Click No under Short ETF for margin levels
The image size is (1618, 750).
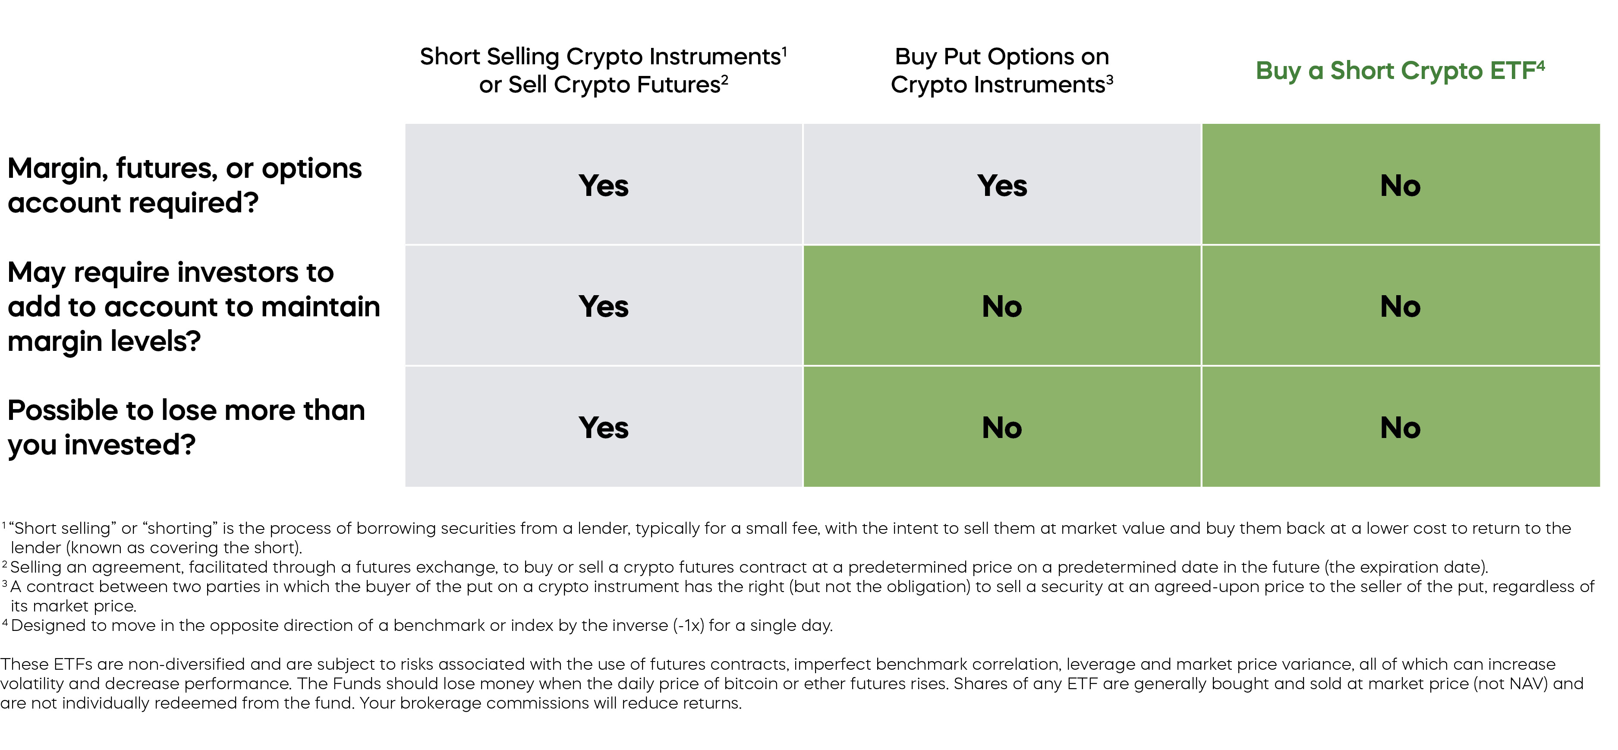point(1400,306)
